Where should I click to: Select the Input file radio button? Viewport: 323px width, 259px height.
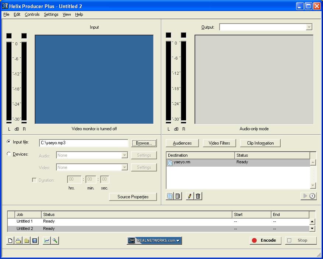tap(9, 142)
